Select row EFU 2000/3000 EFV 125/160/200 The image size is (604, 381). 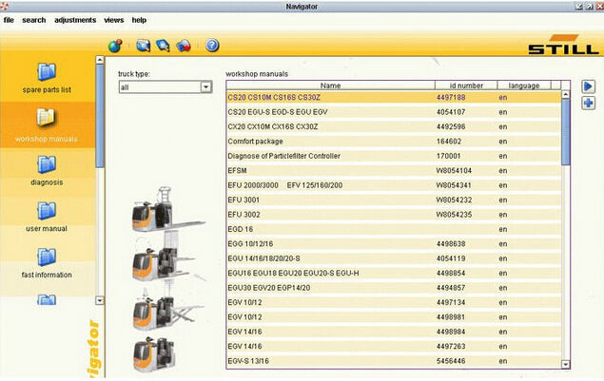[x=394, y=185]
